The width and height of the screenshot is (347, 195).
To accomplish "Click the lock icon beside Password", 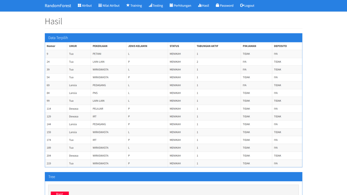I will click(217, 5).
